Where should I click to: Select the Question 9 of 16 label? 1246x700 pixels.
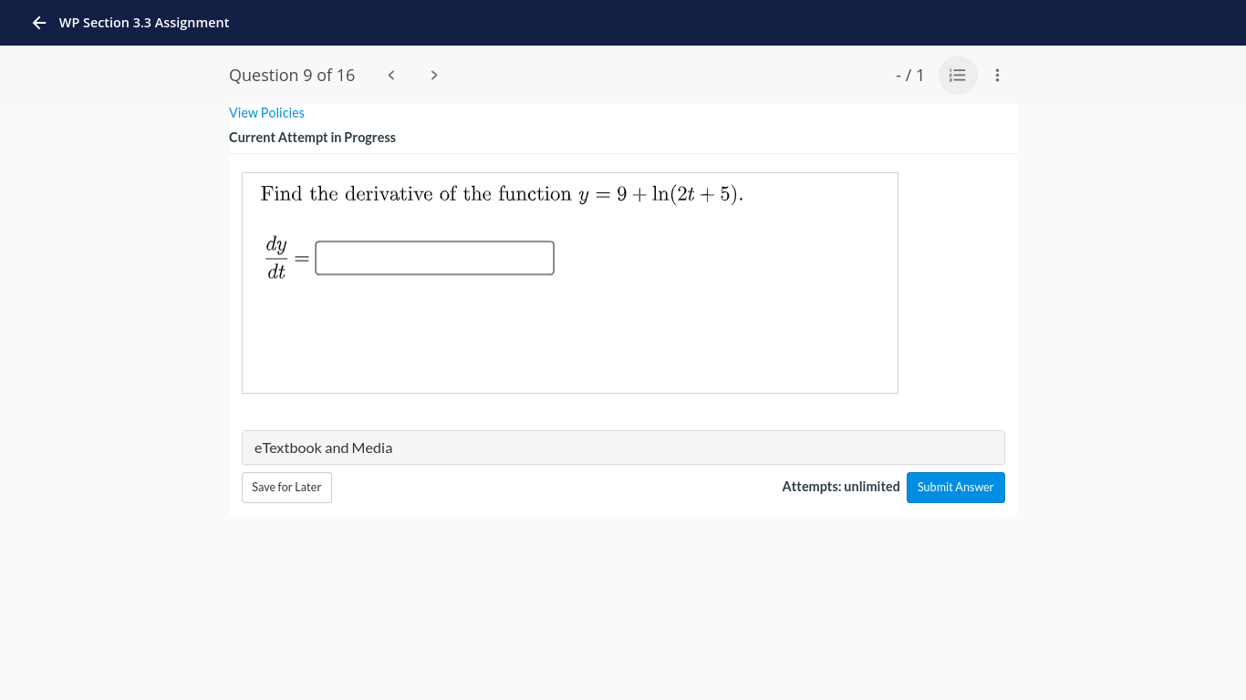(292, 75)
